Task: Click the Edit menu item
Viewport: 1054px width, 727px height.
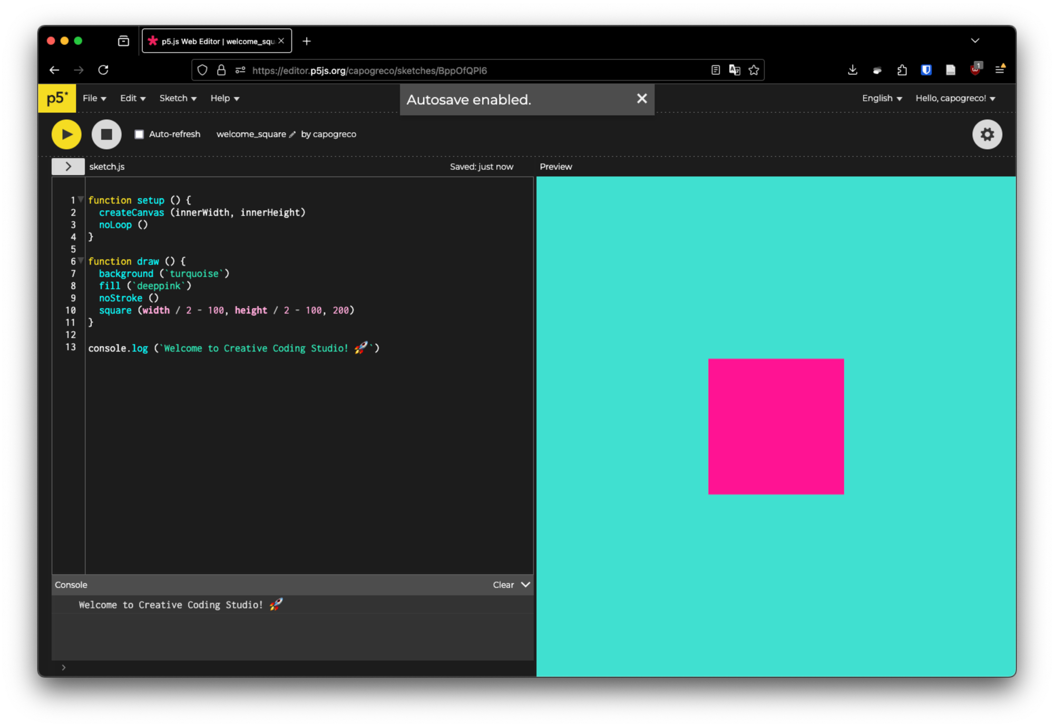Action: click(x=131, y=97)
